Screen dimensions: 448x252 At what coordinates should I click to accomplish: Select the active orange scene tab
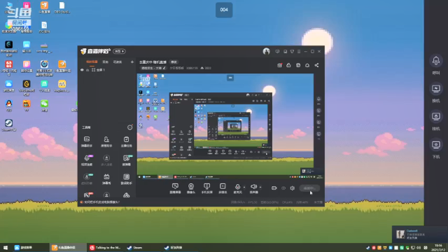tap(92, 62)
